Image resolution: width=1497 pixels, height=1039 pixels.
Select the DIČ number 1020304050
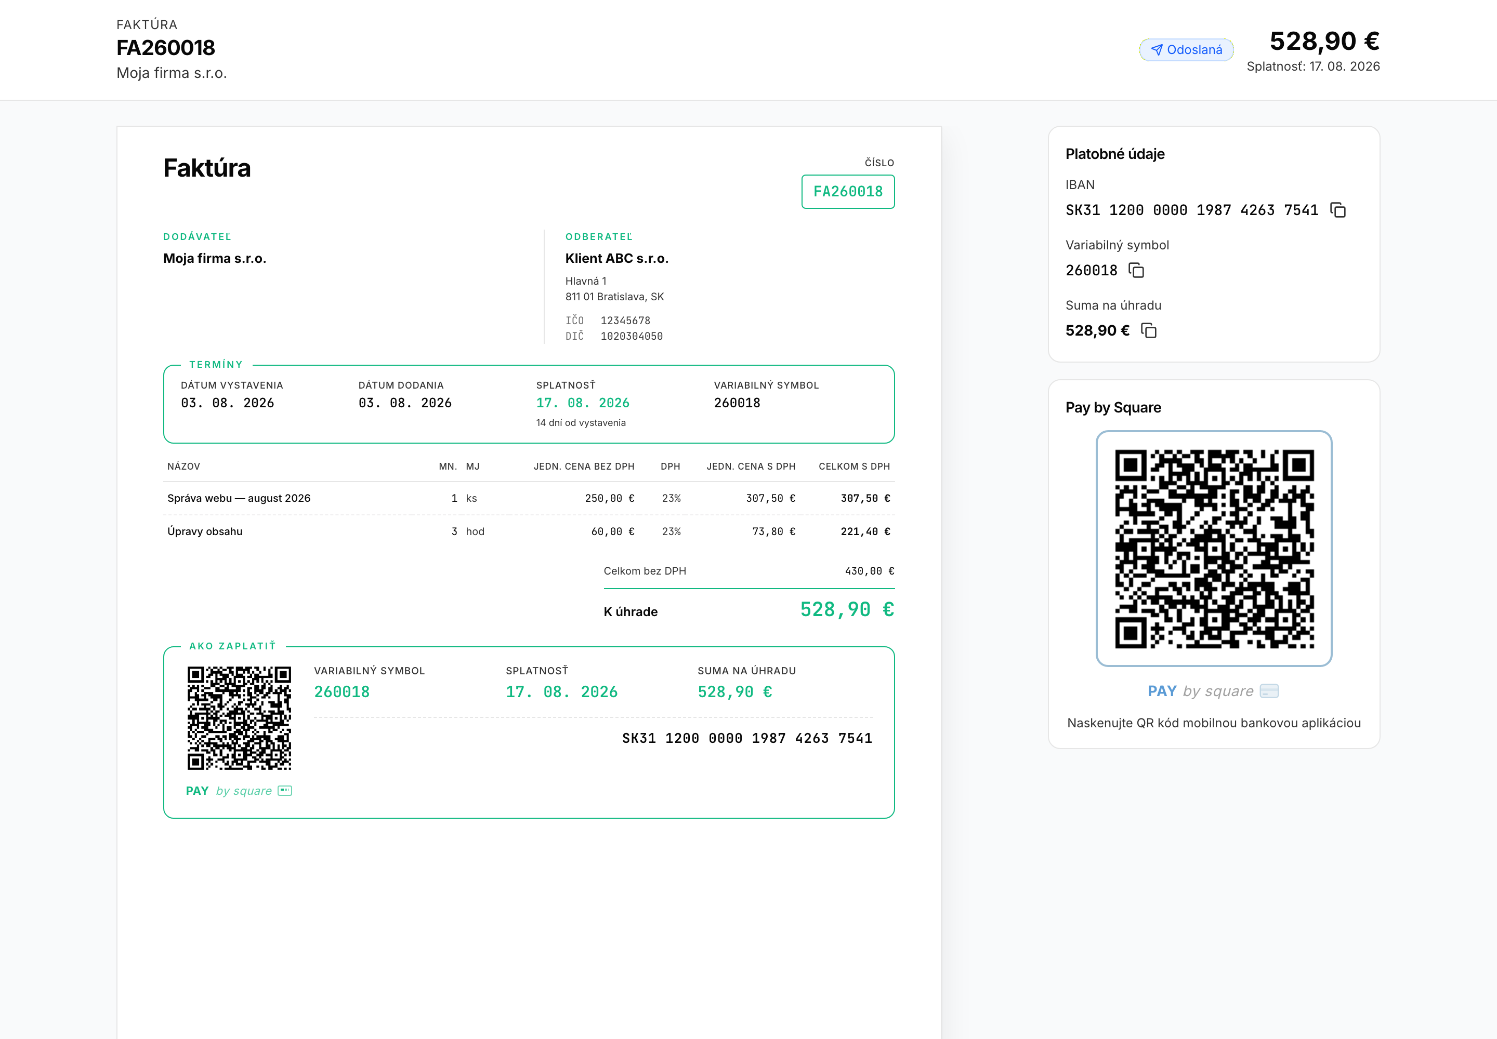631,336
